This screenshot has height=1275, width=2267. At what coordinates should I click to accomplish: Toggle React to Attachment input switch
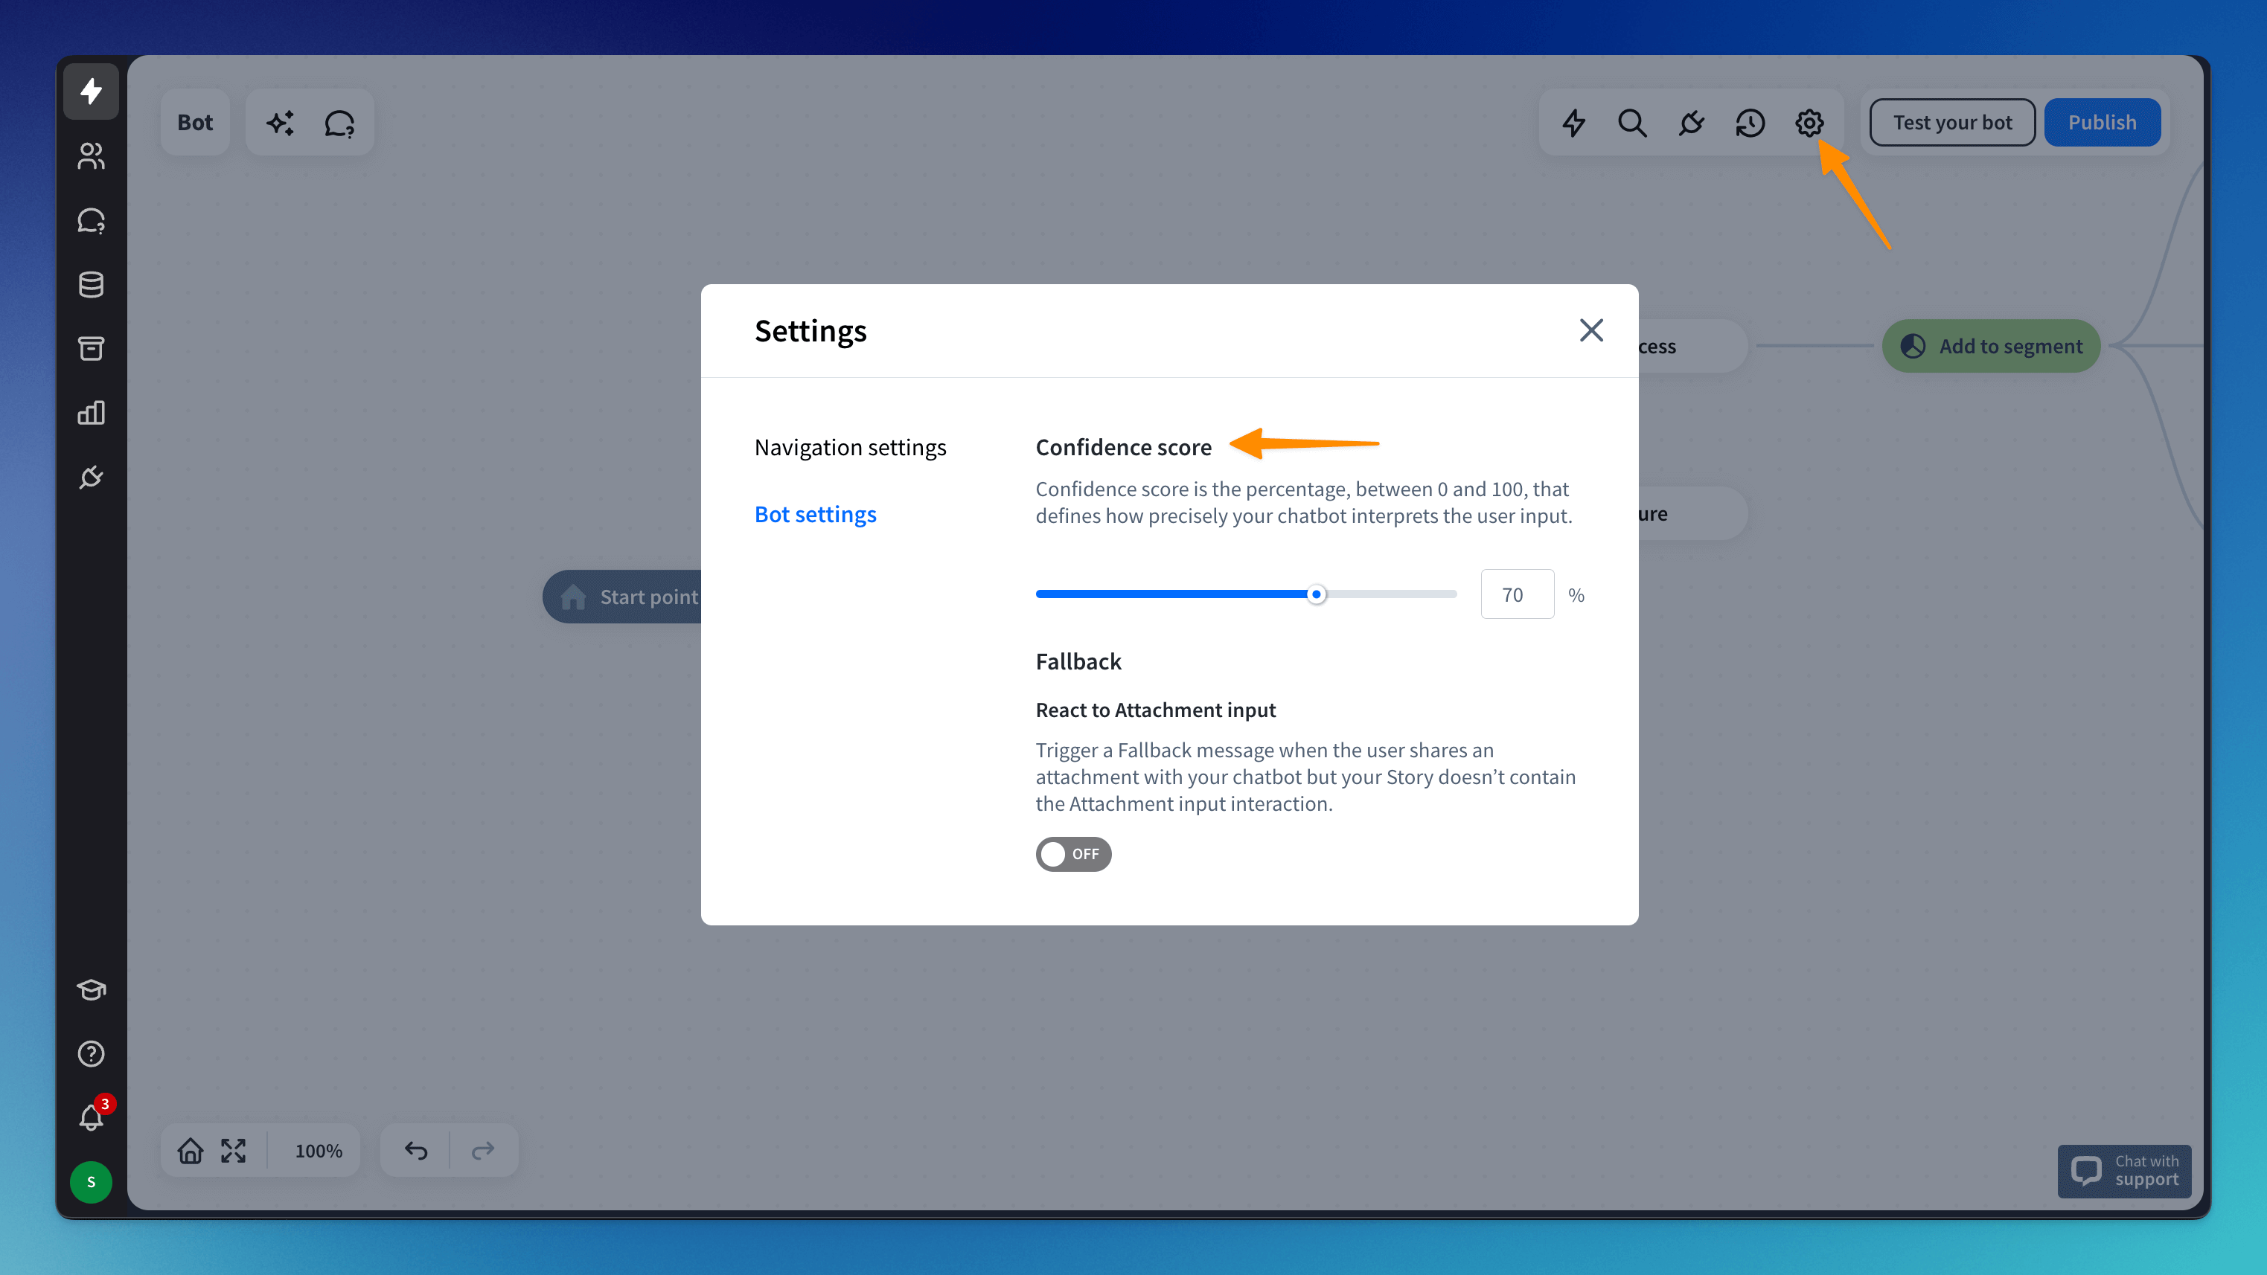click(x=1072, y=854)
